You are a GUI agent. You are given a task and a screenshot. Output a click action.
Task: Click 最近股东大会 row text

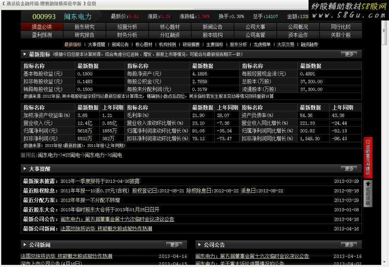tap(110, 210)
